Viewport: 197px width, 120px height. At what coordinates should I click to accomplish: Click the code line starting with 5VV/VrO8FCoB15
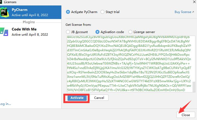(126, 90)
